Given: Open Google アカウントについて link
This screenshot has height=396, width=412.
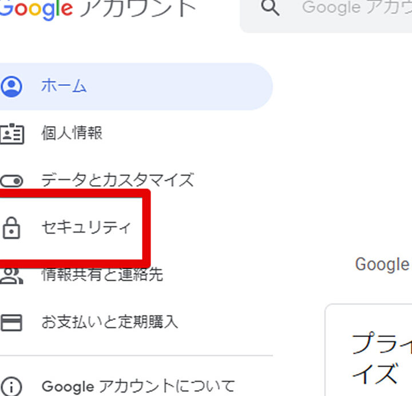Looking at the screenshot, I should pos(138,386).
